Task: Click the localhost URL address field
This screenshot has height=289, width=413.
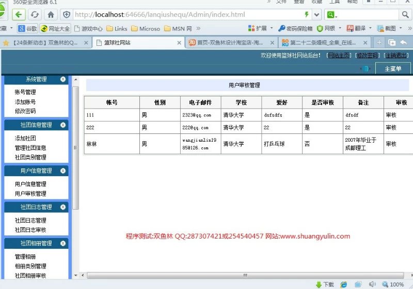Action: coord(188,14)
